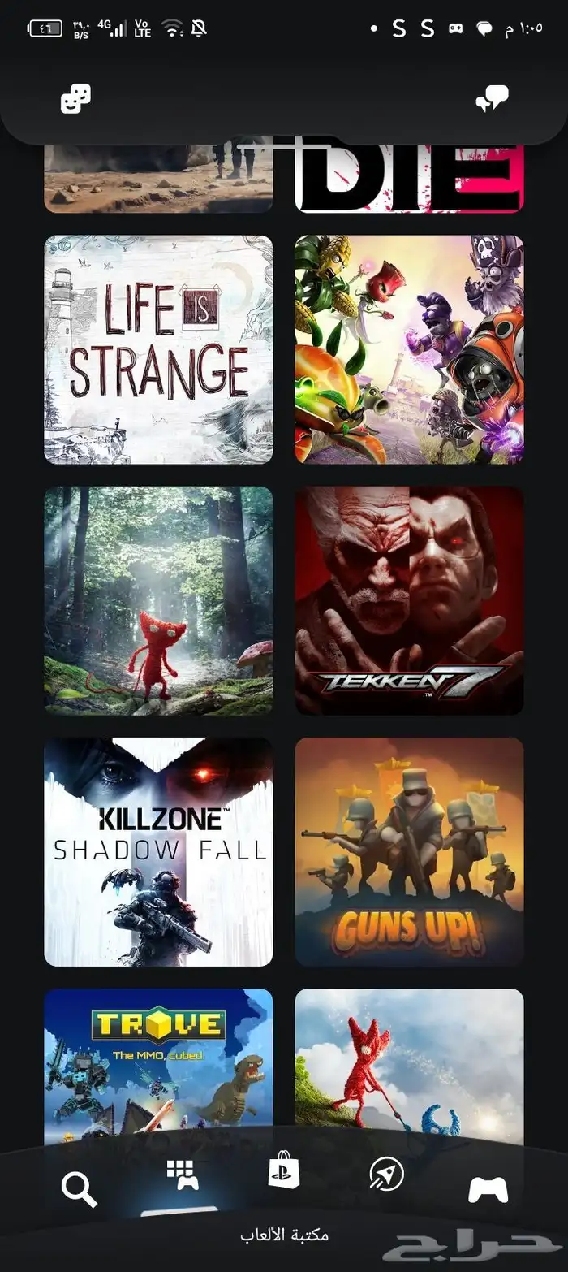The image size is (568, 1272).
Task: Open the party chat bubbles icon
Action: (x=492, y=100)
